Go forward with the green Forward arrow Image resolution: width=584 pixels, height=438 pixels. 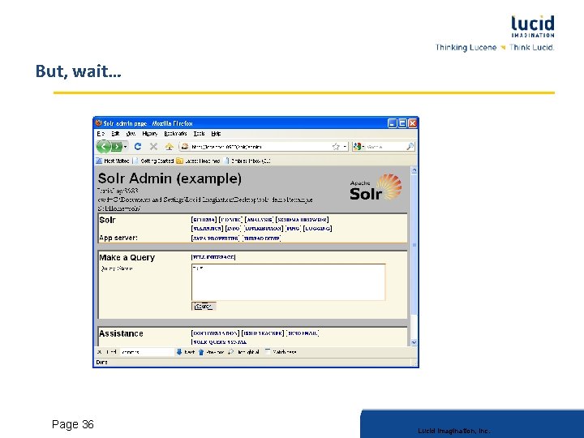click(x=117, y=147)
